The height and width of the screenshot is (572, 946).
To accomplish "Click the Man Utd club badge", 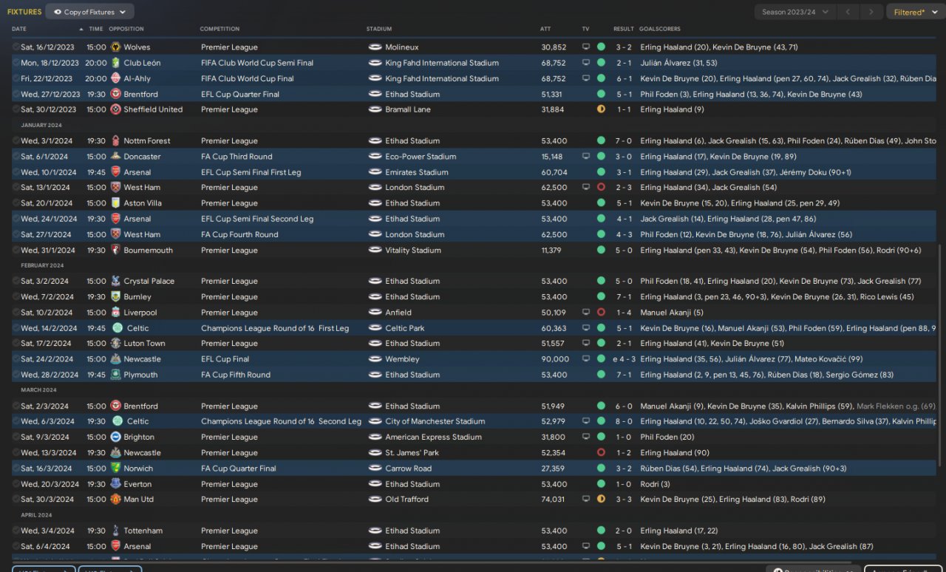I will pos(115,500).
